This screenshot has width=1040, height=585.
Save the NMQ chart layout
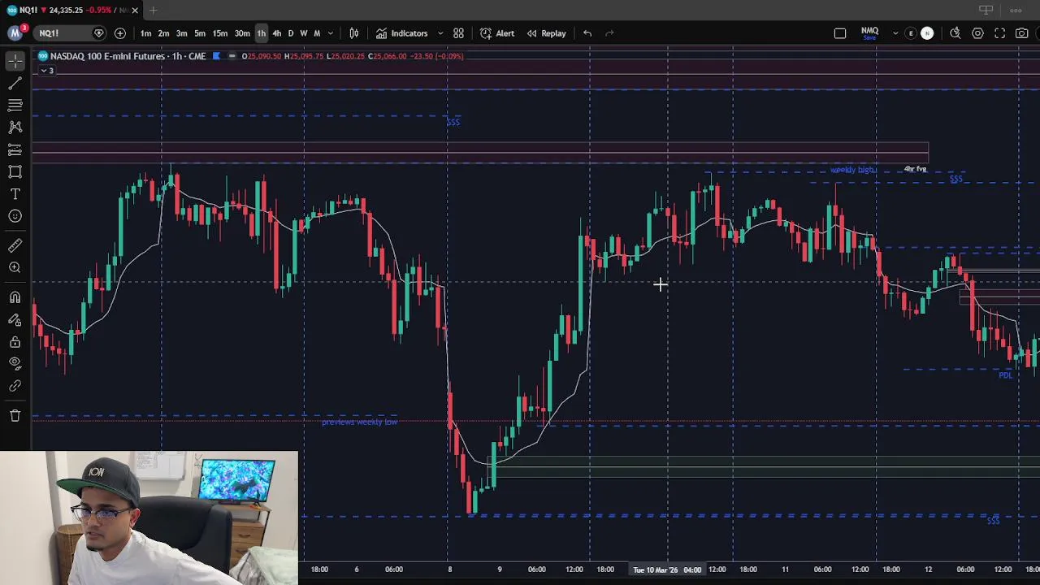(869, 33)
